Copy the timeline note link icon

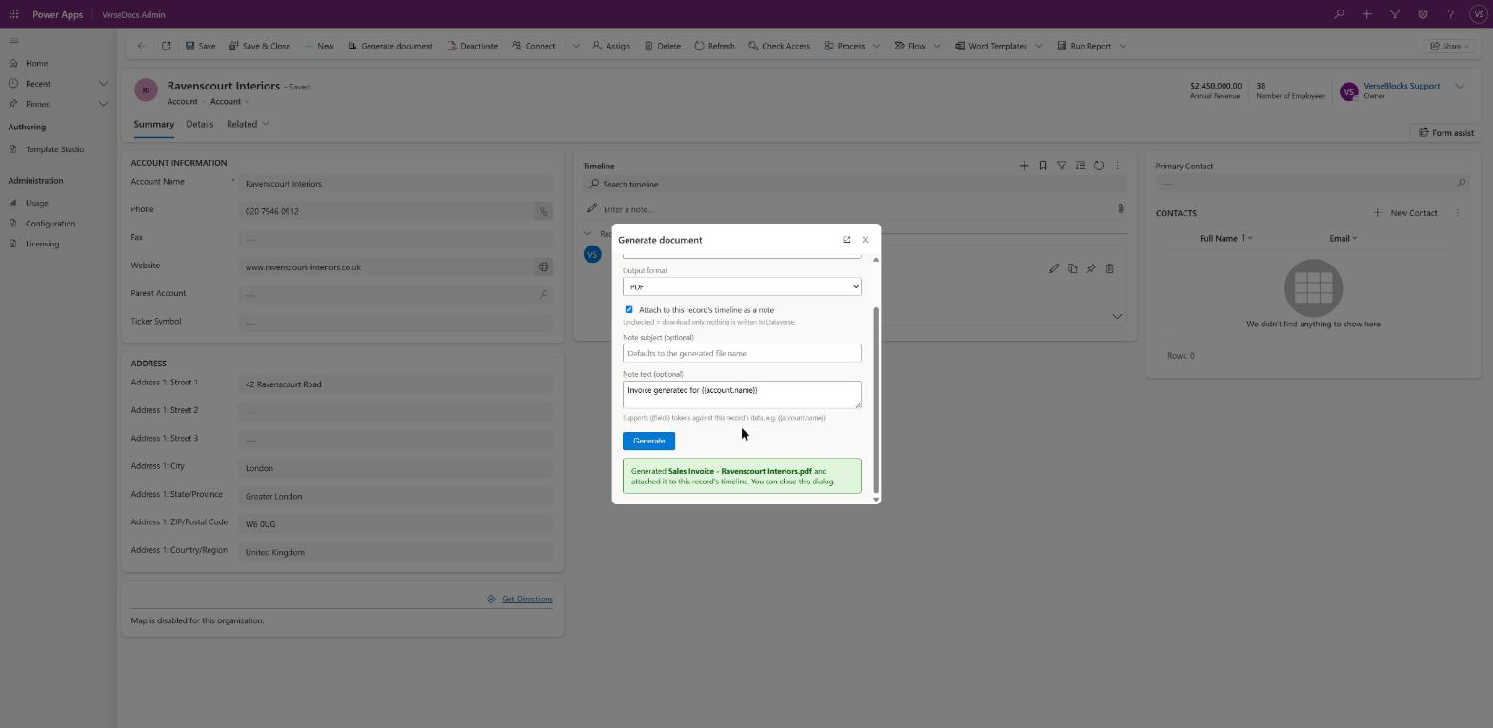[x=1073, y=268]
